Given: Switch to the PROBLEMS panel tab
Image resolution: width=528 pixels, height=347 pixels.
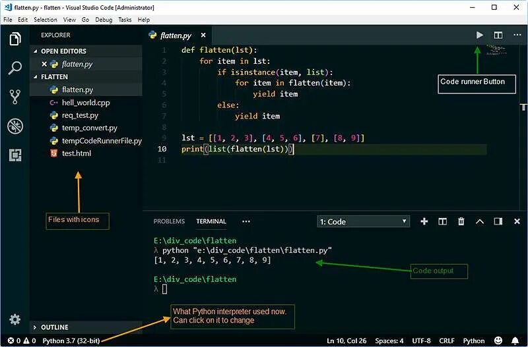Looking at the screenshot, I should pos(169,221).
